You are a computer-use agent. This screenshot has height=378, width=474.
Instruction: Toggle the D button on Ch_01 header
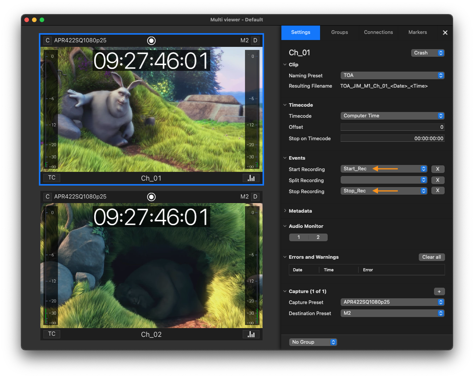[255, 40]
